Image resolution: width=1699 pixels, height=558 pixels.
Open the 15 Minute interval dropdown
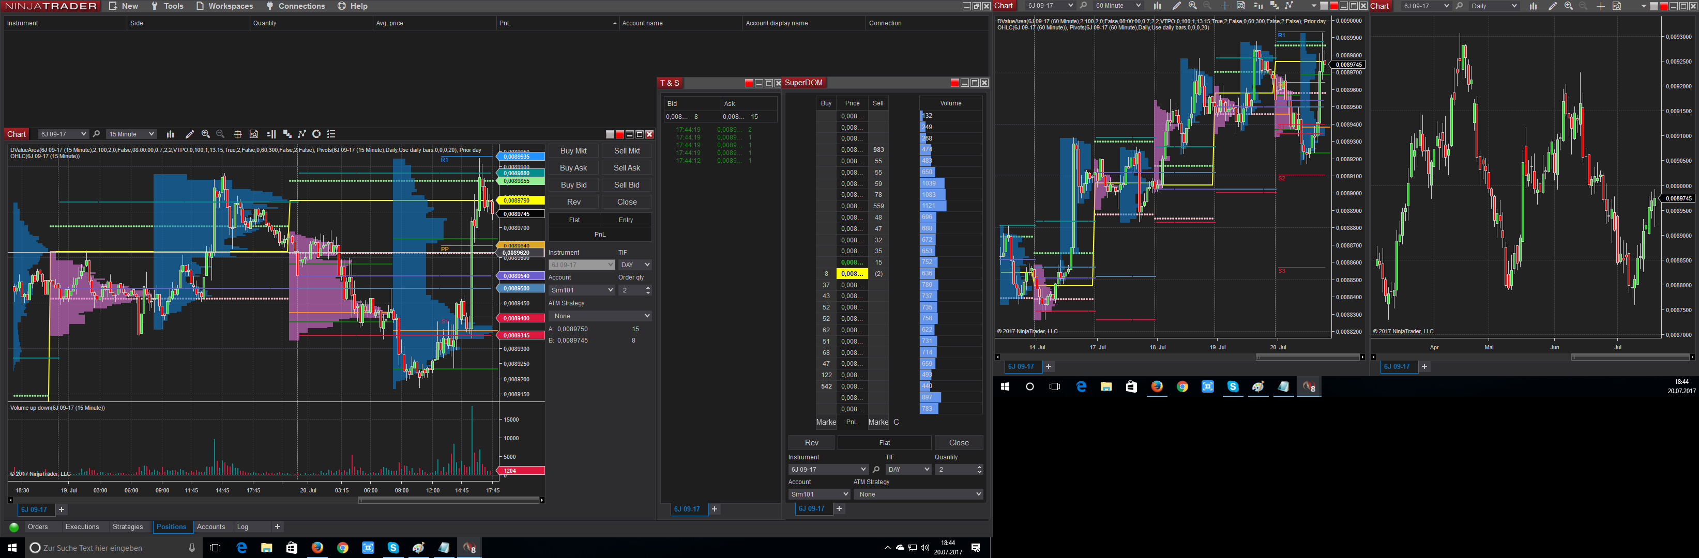[x=131, y=134]
